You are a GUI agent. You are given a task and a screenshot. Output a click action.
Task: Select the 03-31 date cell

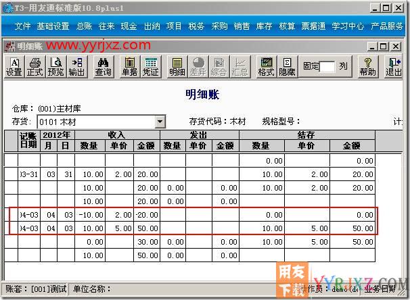29,174
